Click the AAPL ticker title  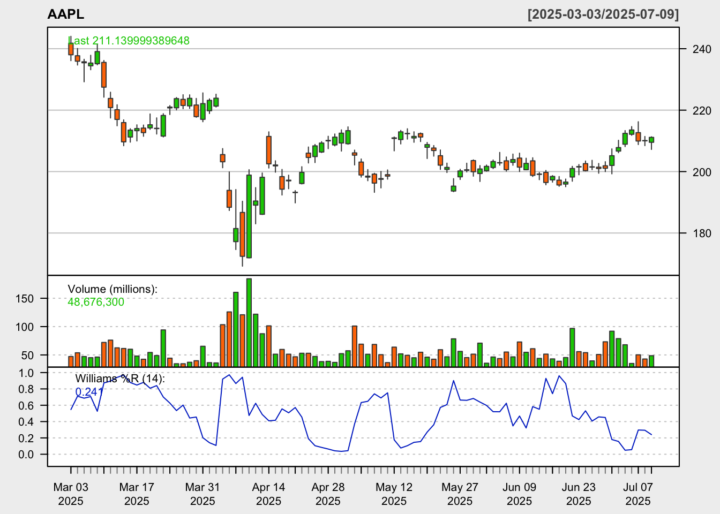(66, 14)
